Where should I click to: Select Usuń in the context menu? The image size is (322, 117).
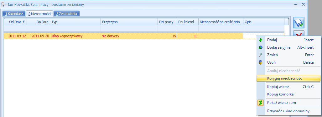click(288, 62)
